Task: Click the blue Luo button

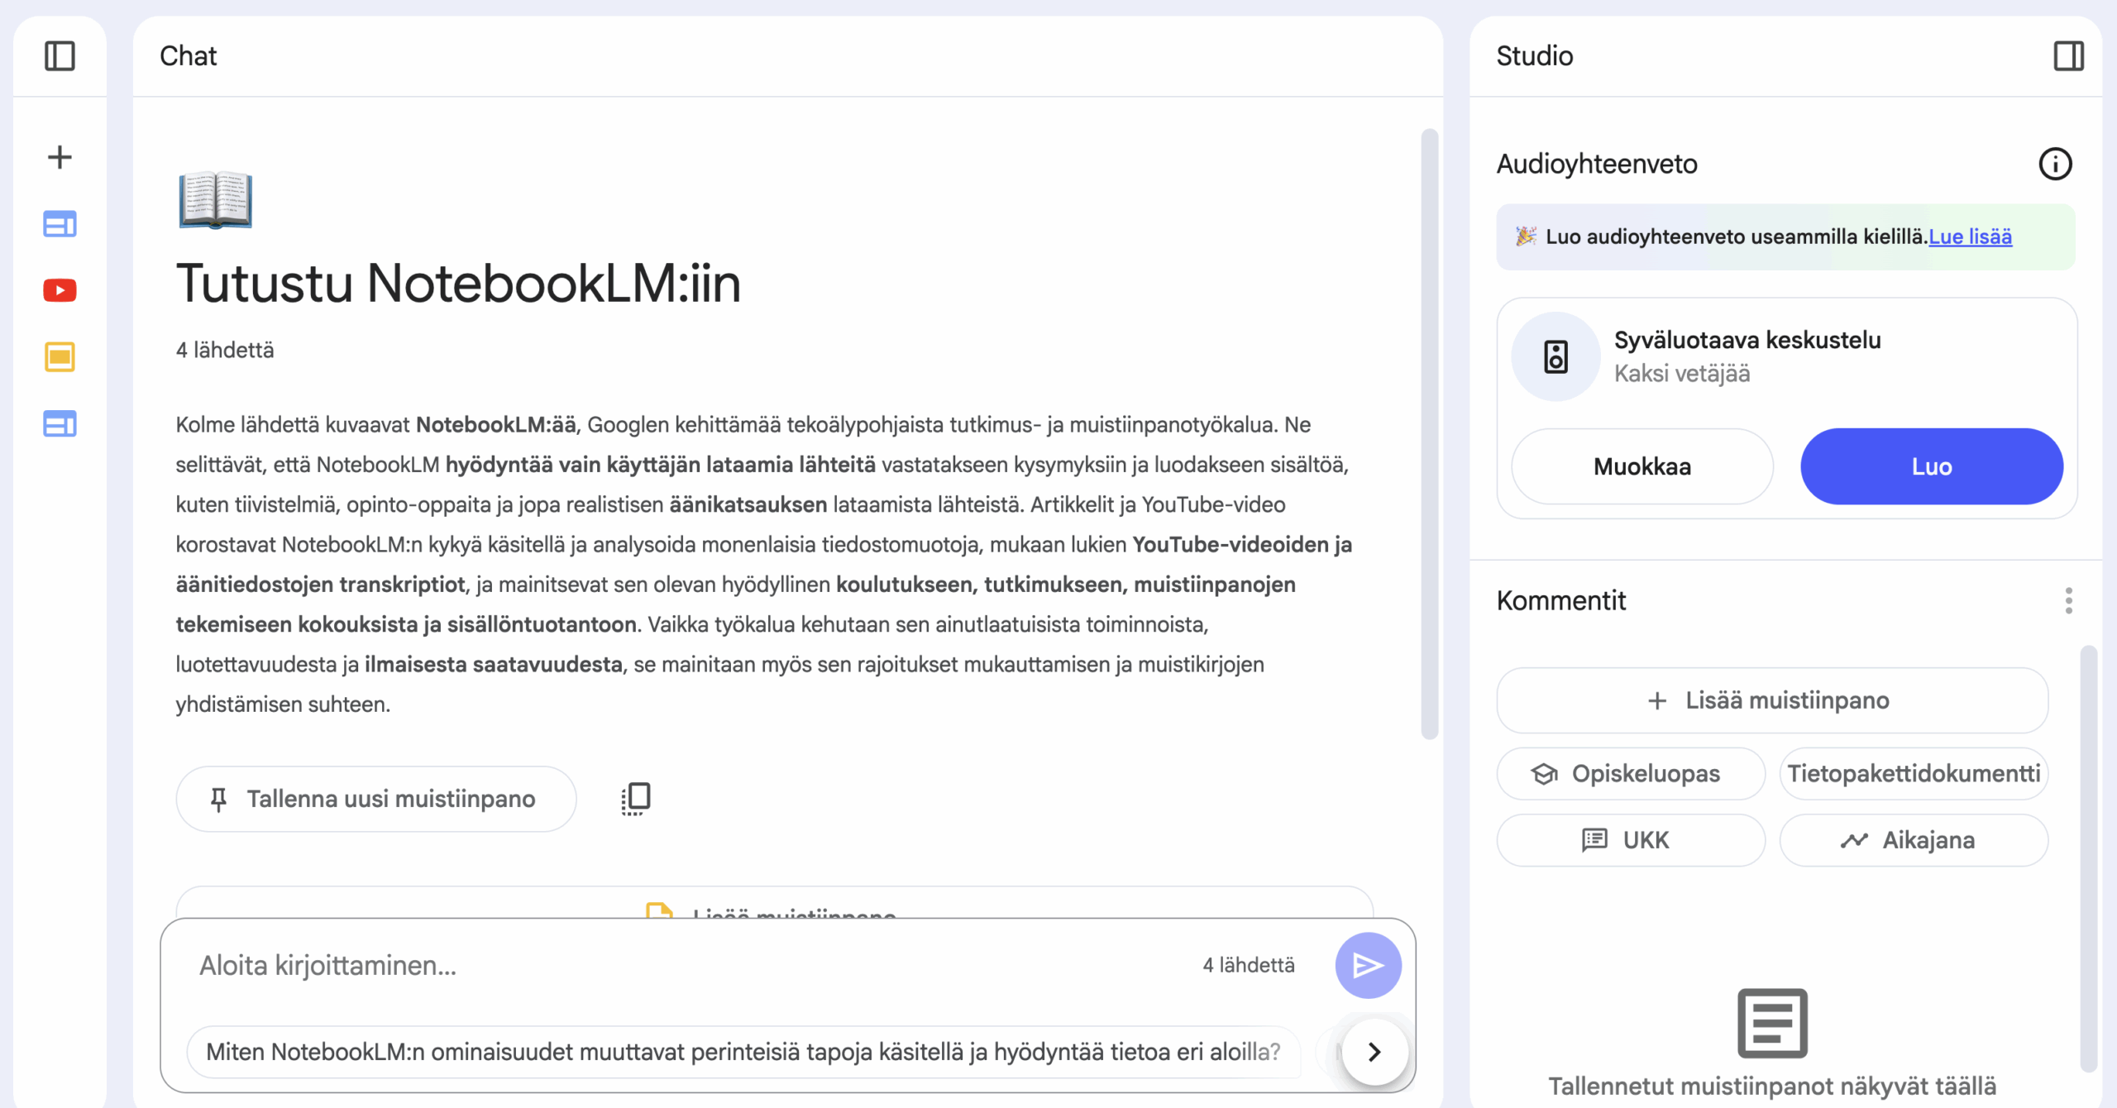Action: click(1931, 466)
